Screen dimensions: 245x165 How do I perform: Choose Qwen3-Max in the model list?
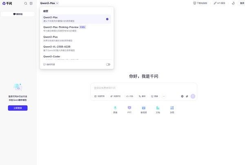[76, 19]
